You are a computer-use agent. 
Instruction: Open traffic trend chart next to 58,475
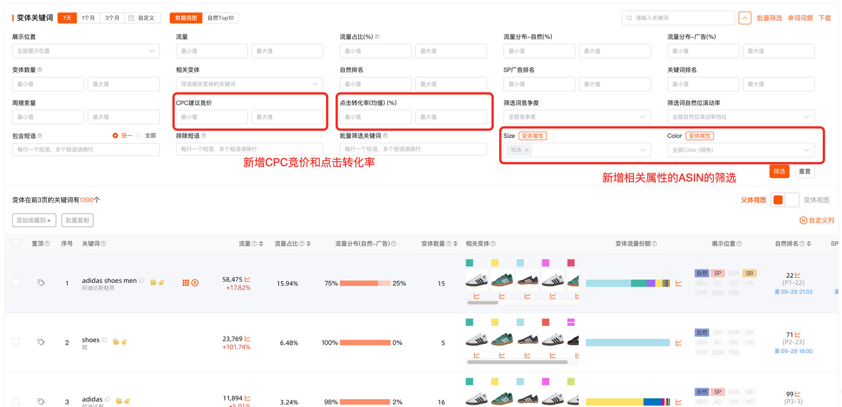pos(248,279)
